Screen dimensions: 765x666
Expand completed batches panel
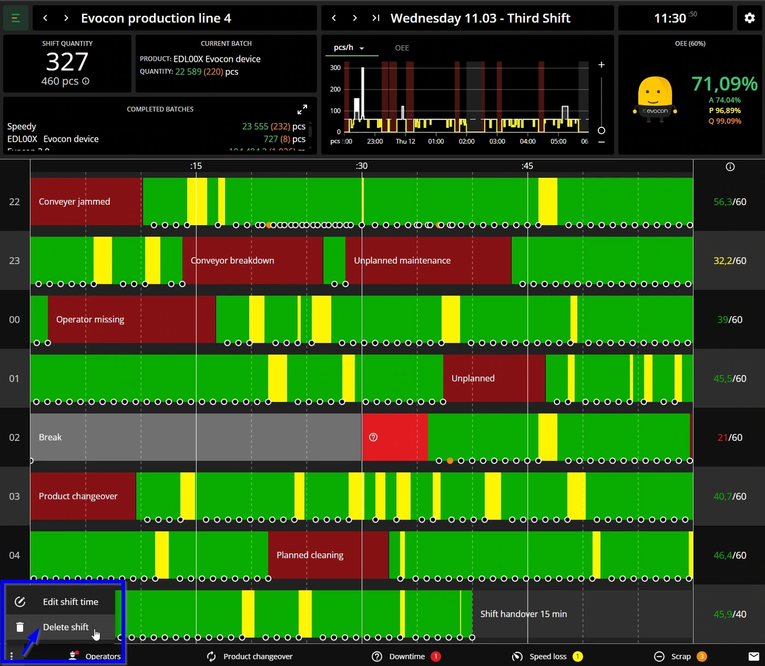pos(302,109)
